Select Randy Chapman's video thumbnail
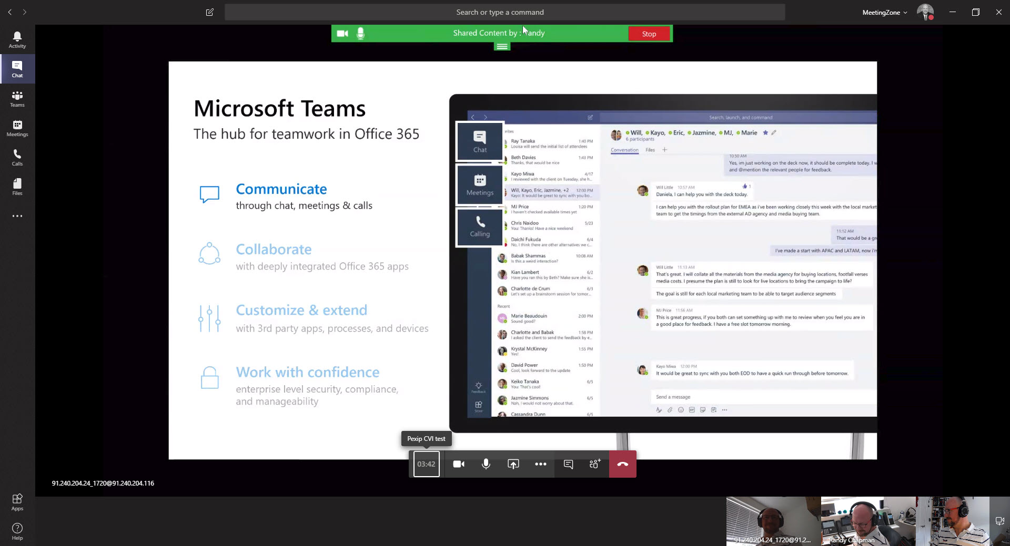 tap(868, 521)
